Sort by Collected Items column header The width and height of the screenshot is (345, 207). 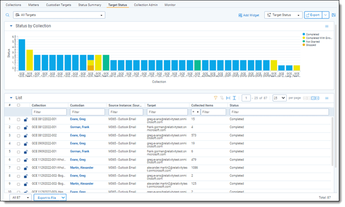(x=202, y=105)
